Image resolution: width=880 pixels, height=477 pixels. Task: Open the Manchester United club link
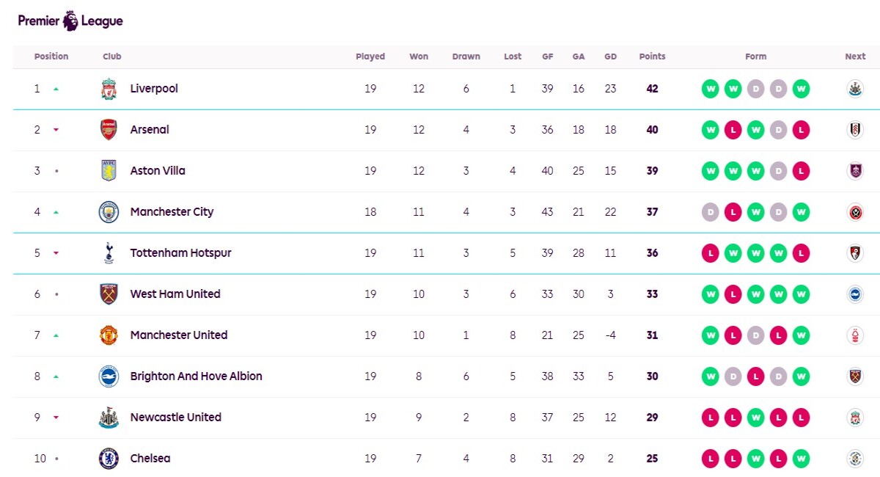179,335
